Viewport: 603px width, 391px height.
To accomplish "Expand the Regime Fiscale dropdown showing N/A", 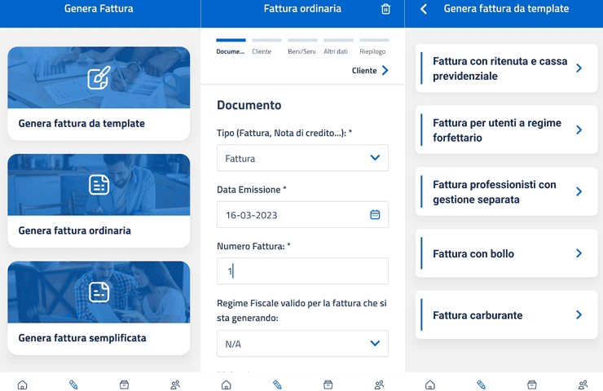I will 302,344.
